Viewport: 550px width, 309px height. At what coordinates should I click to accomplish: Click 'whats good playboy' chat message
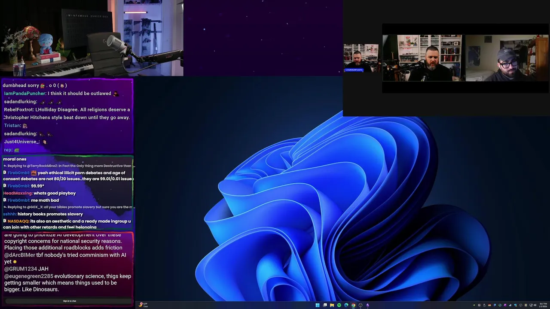[x=55, y=193]
